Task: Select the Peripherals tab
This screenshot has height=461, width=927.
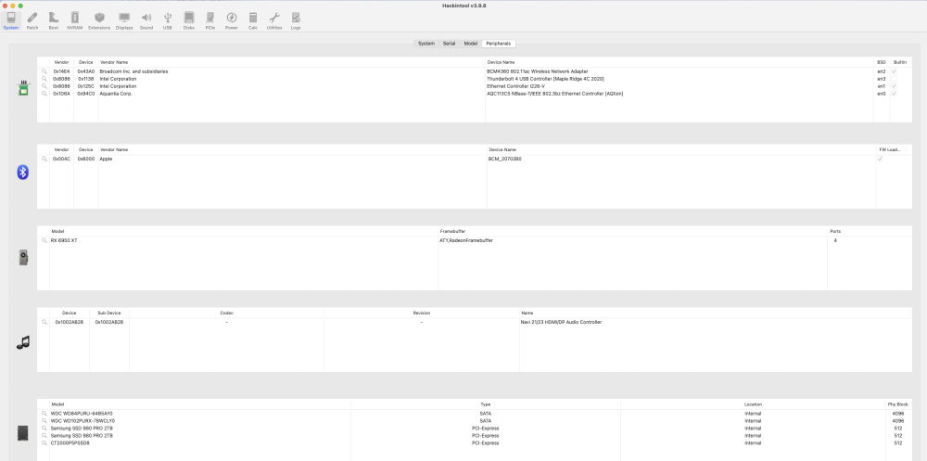Action: (x=499, y=44)
